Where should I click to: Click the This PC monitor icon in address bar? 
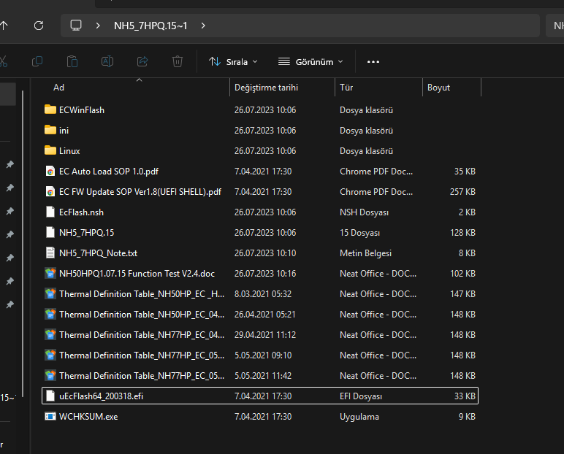click(76, 26)
